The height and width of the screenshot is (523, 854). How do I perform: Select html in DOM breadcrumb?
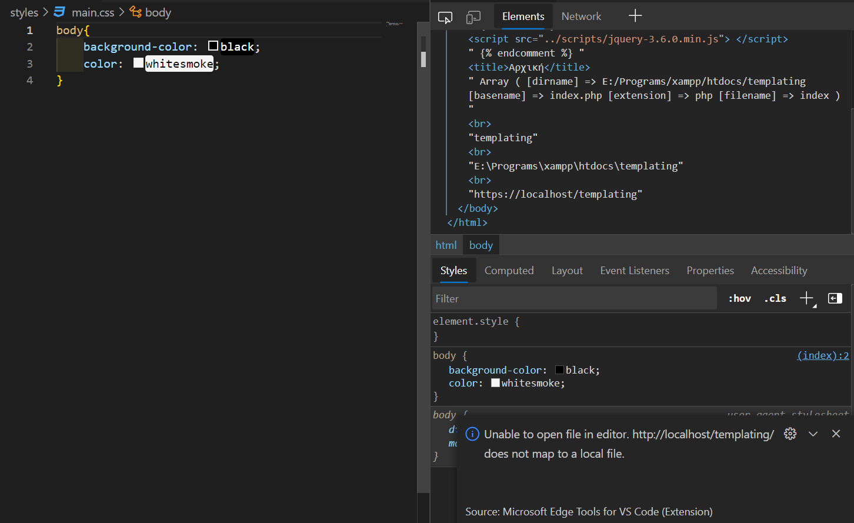(446, 245)
